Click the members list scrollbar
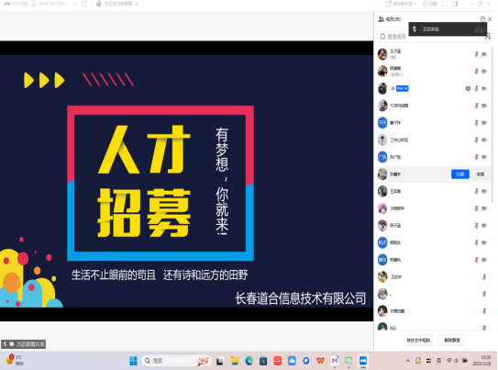Image resolution: width=498 pixels, height=370 pixels. point(492,124)
